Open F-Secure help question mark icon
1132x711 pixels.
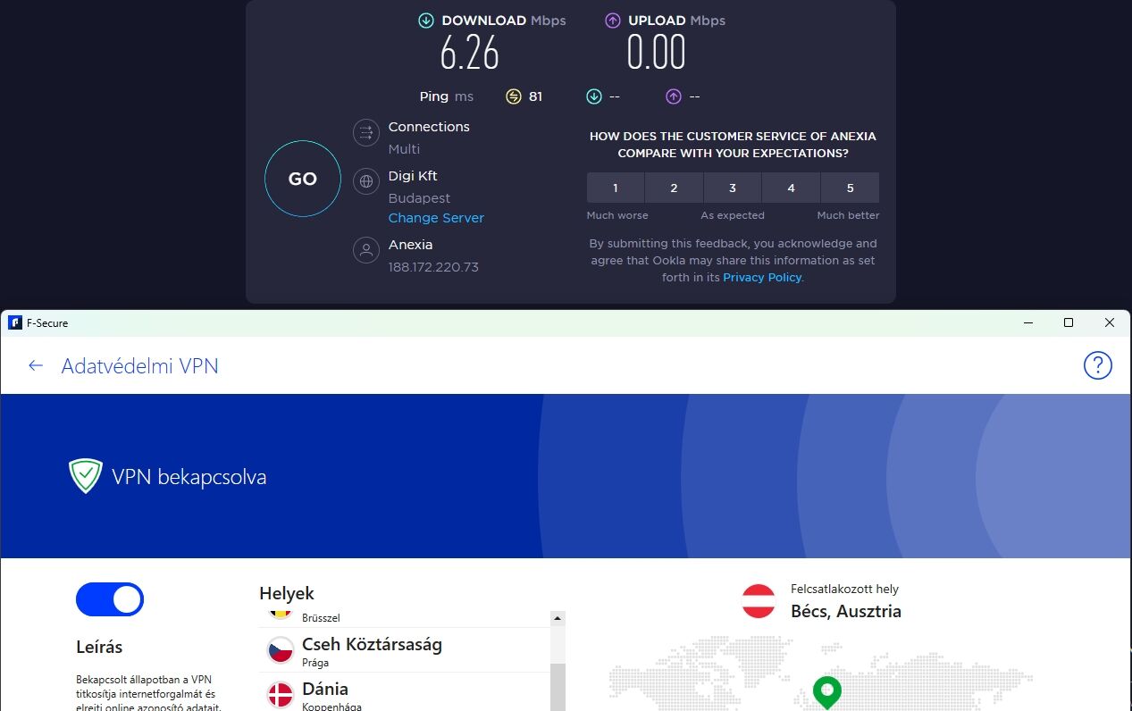click(1097, 365)
